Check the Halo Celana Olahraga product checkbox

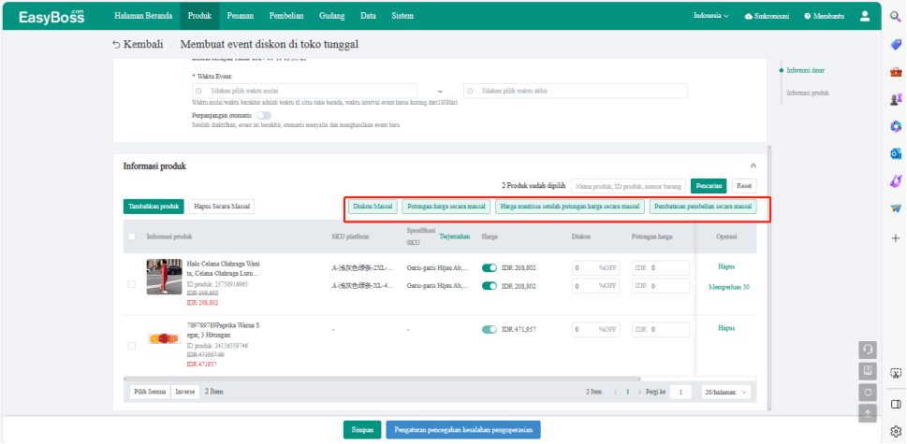(132, 284)
